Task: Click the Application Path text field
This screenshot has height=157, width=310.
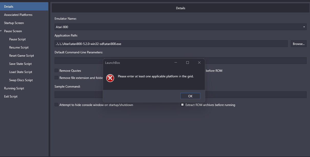Action: pos(171,44)
